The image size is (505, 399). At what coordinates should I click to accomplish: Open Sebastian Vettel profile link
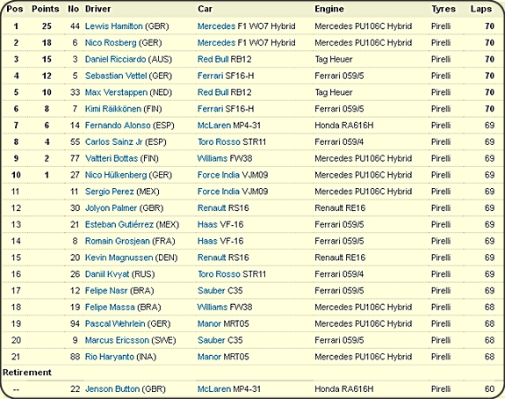click(116, 76)
